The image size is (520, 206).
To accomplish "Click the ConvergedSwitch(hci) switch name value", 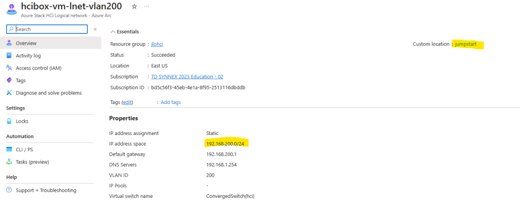I will pos(230,196).
